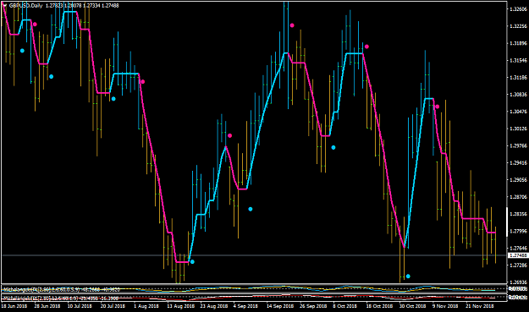The height and width of the screenshot is (312, 529).
Task: Click price scale label 1.29056
Action: click(x=518, y=180)
